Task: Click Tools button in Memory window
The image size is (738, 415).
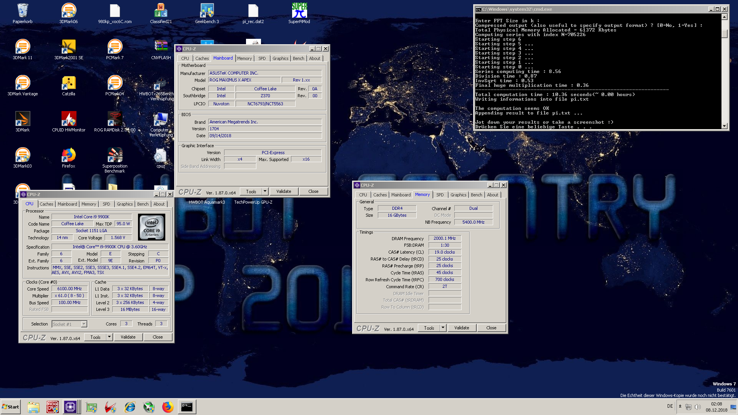Action: 429,328
